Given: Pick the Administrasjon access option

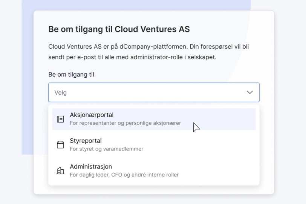Looking at the screenshot, I should coord(154,170).
